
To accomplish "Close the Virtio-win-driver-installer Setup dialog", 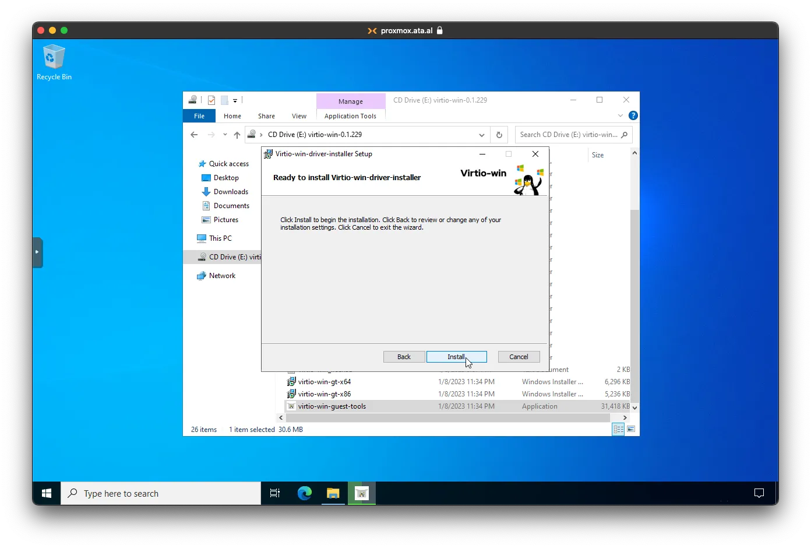I will tap(535, 154).
